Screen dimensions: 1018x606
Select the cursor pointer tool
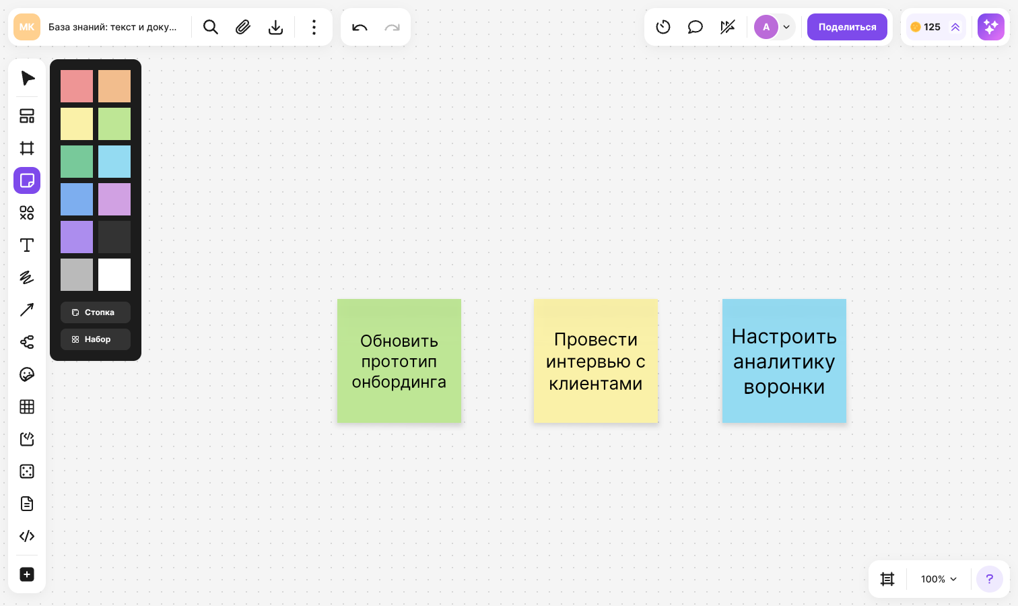pos(27,78)
